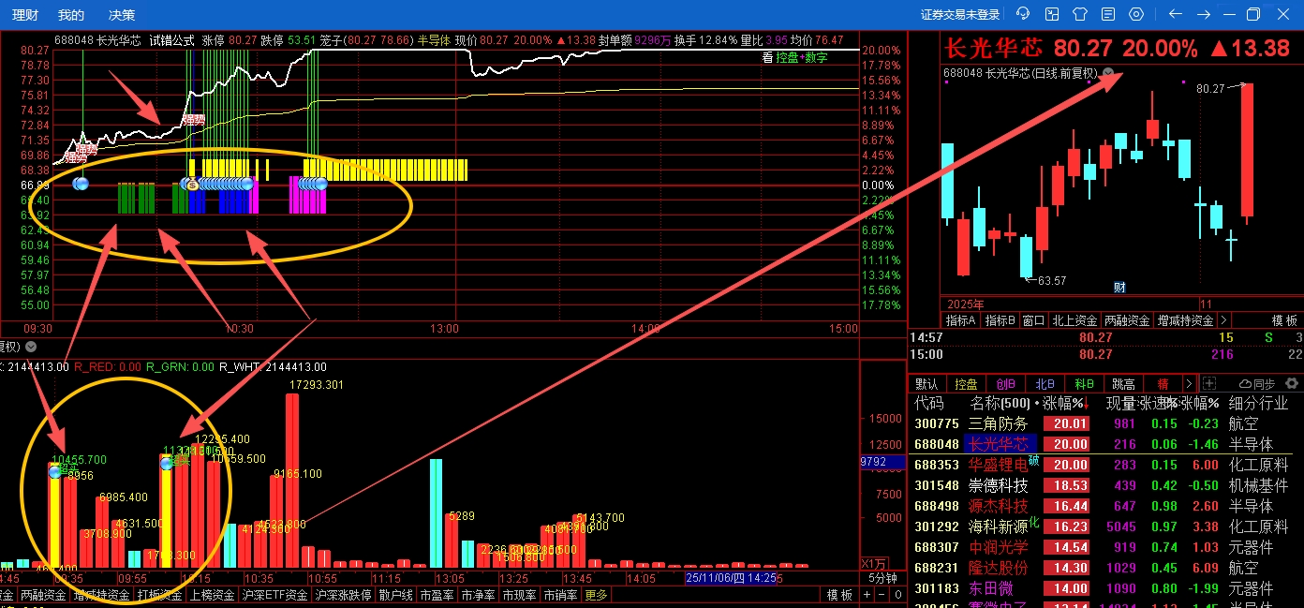Viewport: 1304px width, 608px height.
Task: Select 增减持资金 tab under daily chart
Action: [1185, 320]
